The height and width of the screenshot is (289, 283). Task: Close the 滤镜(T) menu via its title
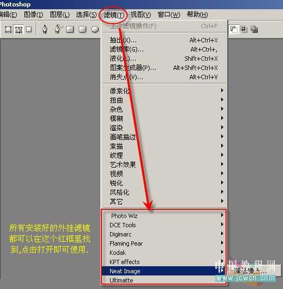tap(114, 15)
